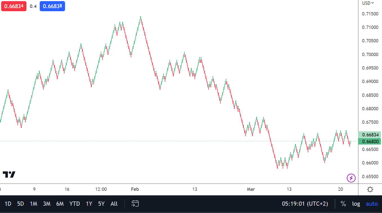
Task: Display All time range data
Action: (x=114, y=204)
